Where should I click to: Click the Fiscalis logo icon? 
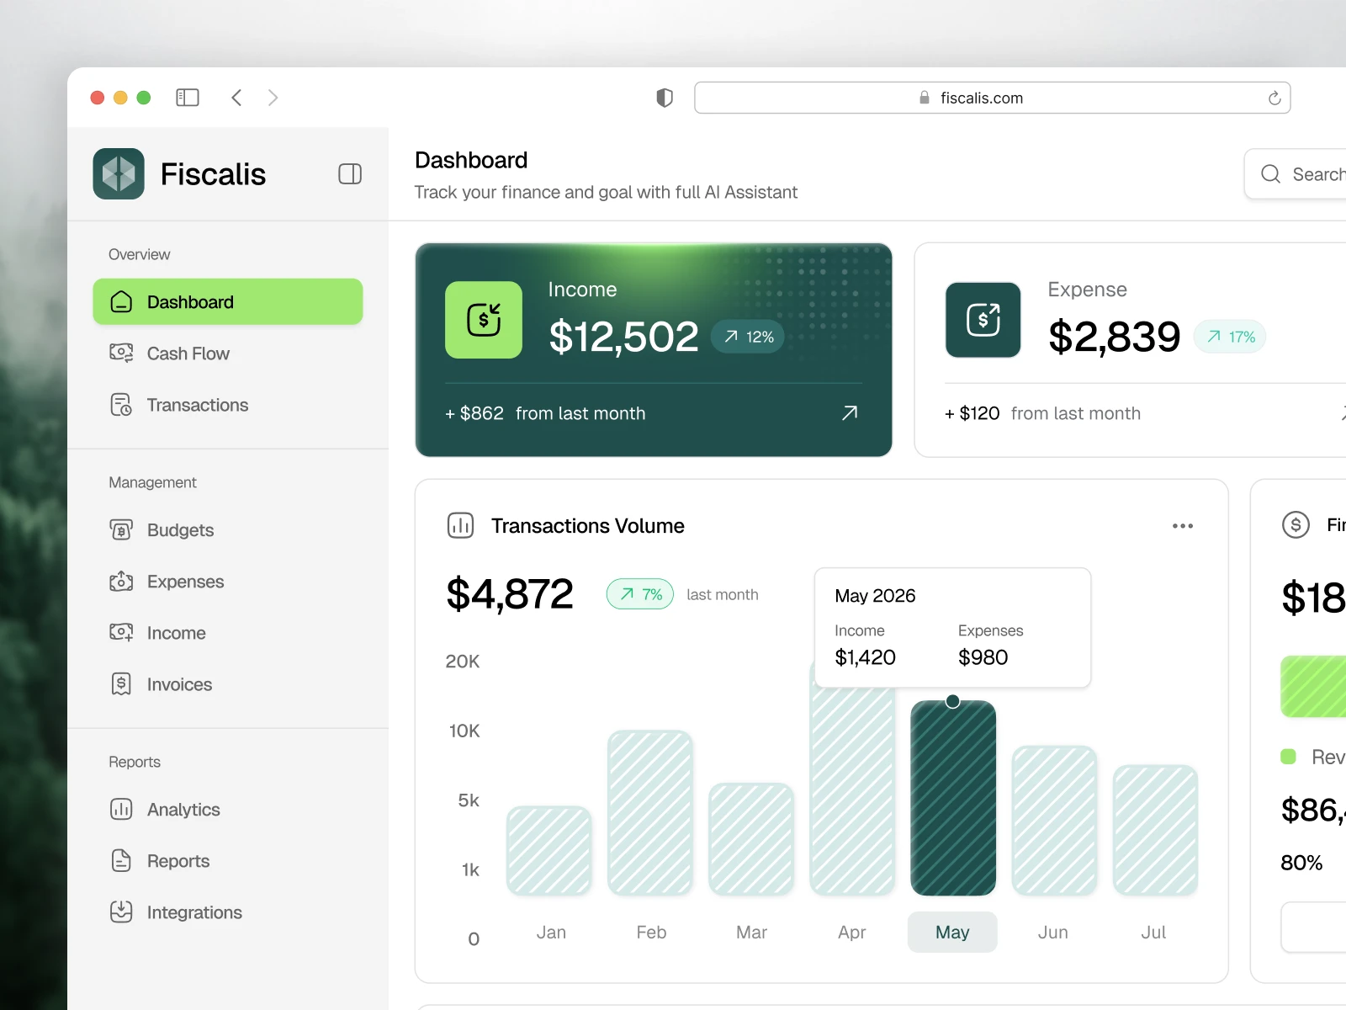119,174
